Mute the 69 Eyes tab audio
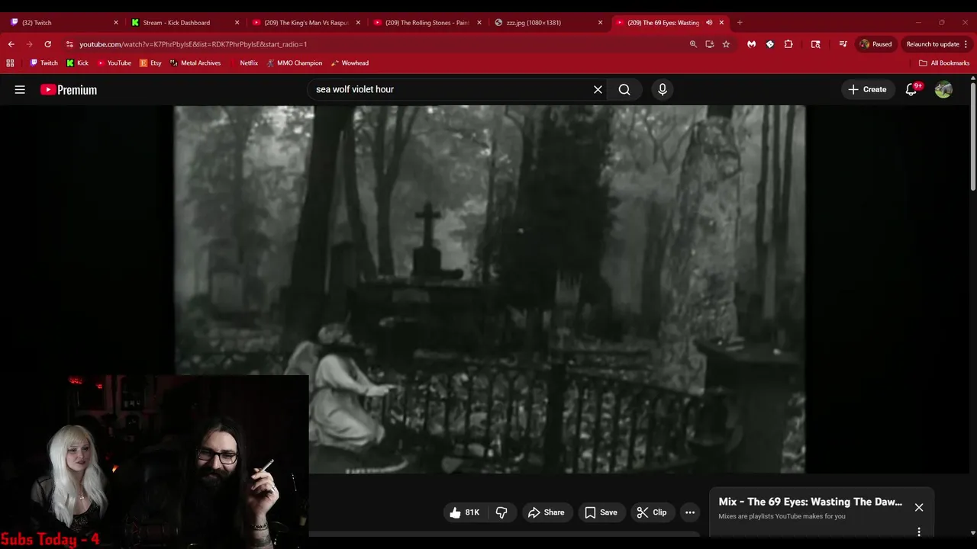977x549 pixels. tap(709, 23)
